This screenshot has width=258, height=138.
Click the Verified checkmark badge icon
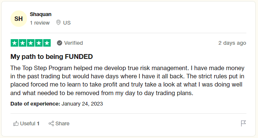60,43
